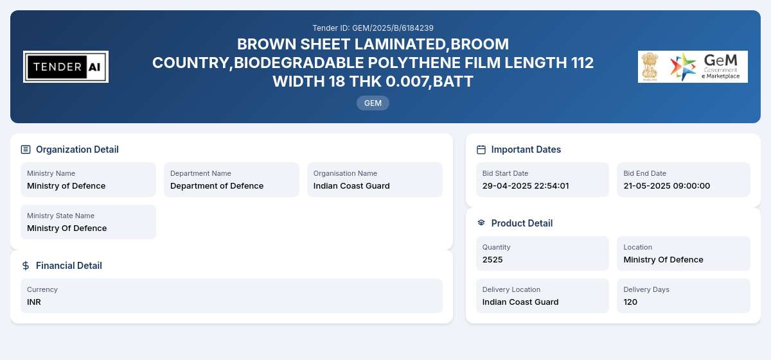
Task: Click the Organisation Name Indian Coast Guard card
Action: pyautogui.click(x=375, y=180)
